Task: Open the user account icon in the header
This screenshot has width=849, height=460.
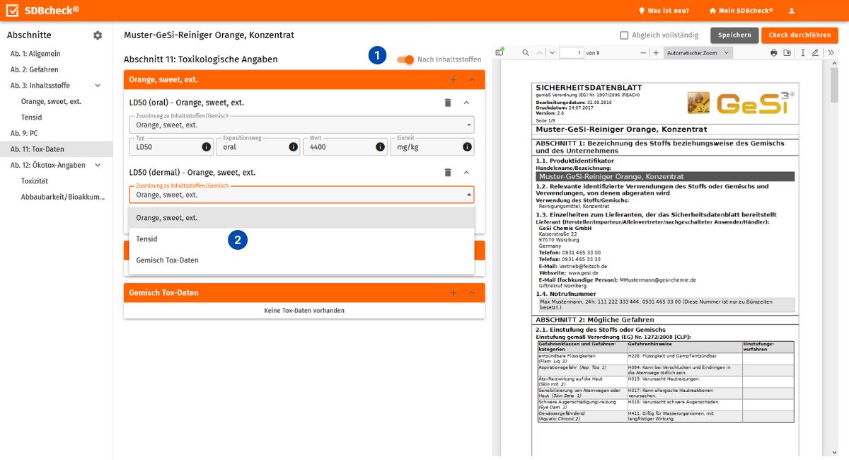Action: point(791,10)
